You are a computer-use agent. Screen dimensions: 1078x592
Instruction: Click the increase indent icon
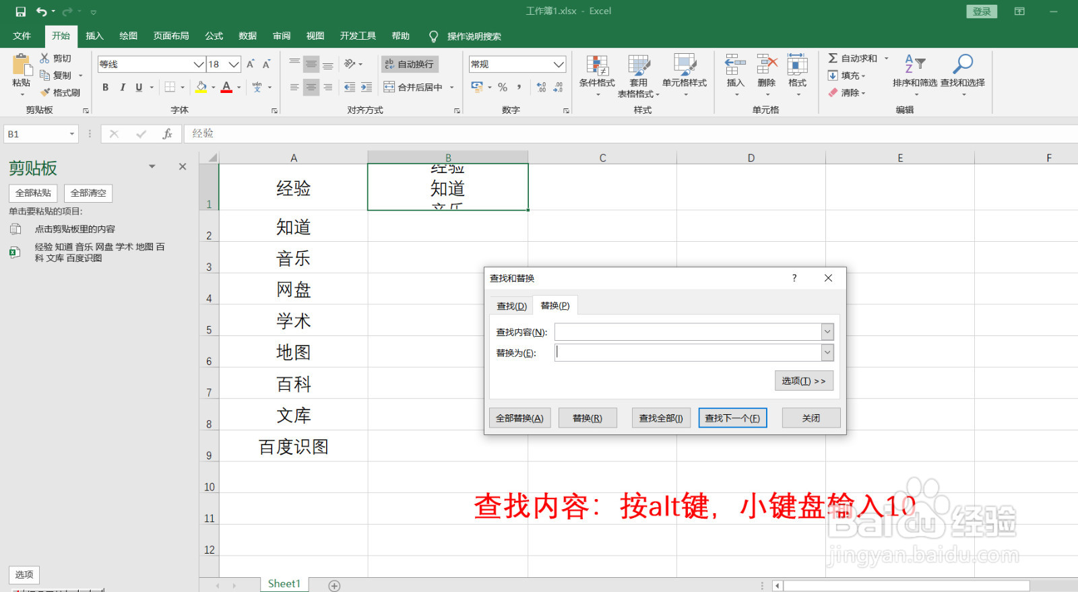coord(366,88)
